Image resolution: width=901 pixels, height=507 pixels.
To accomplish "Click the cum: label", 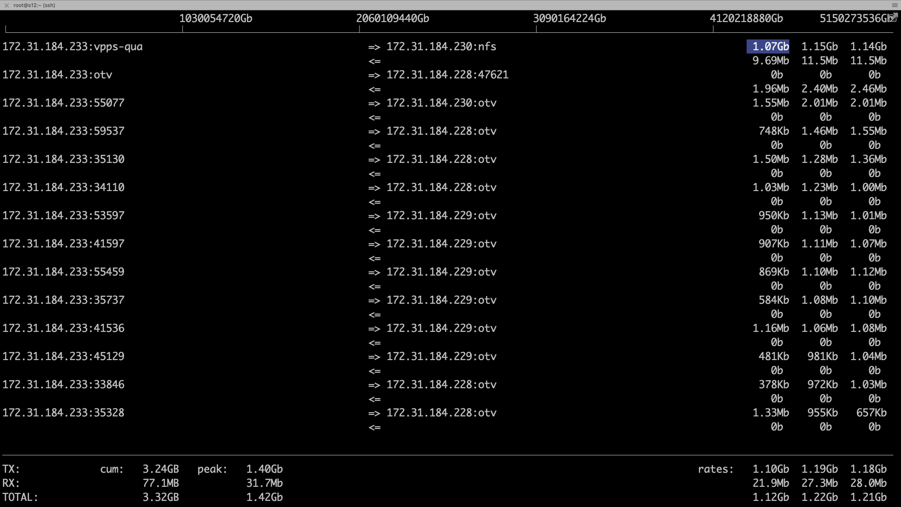I will 112,469.
